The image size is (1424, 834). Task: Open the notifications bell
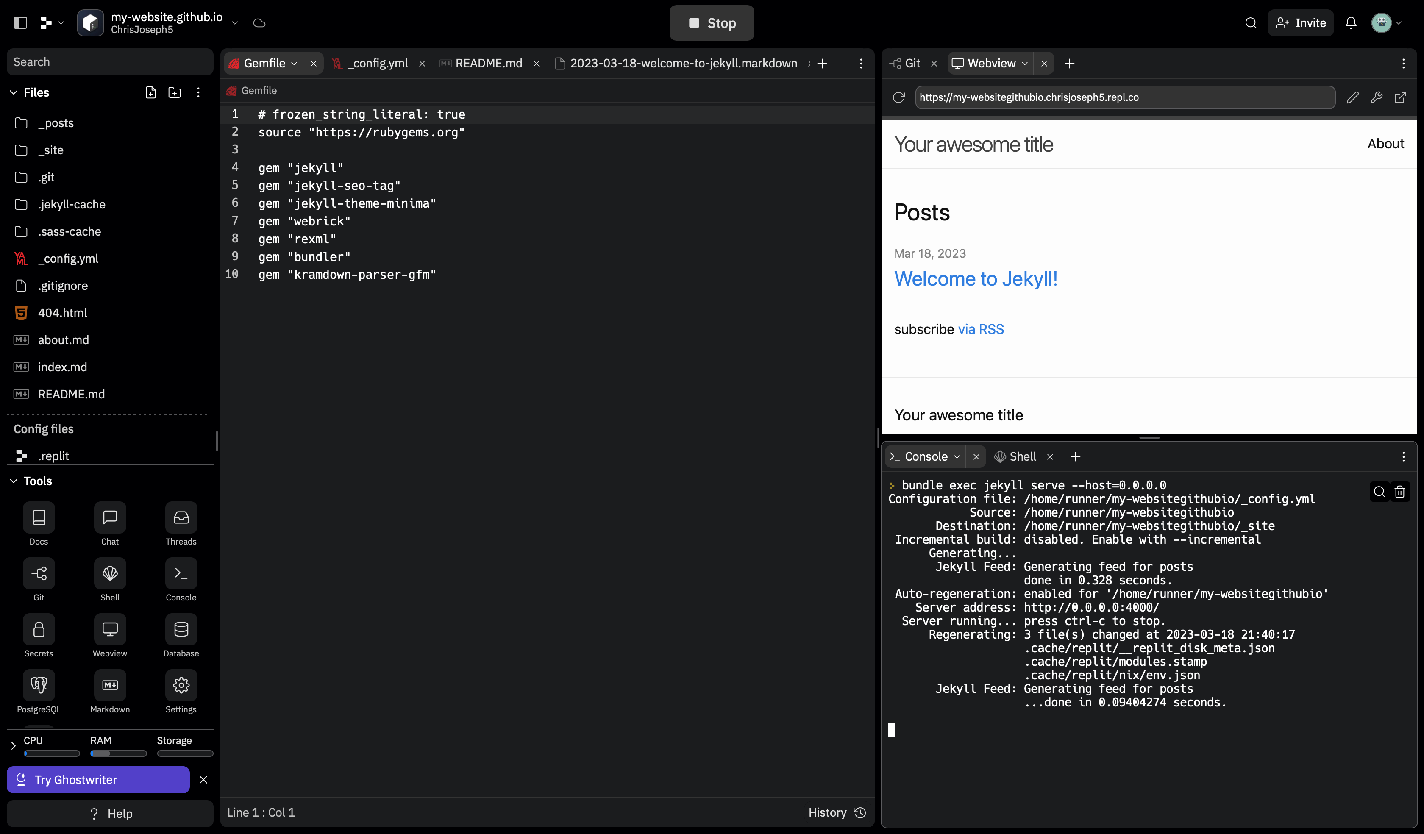pyautogui.click(x=1351, y=22)
